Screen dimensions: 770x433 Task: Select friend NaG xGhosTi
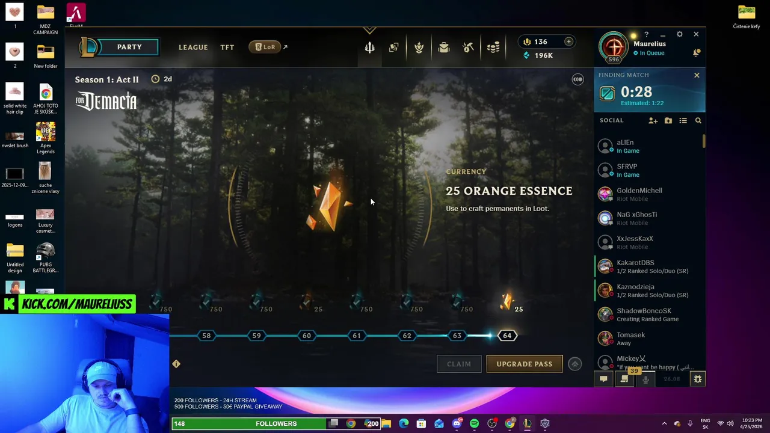648,219
